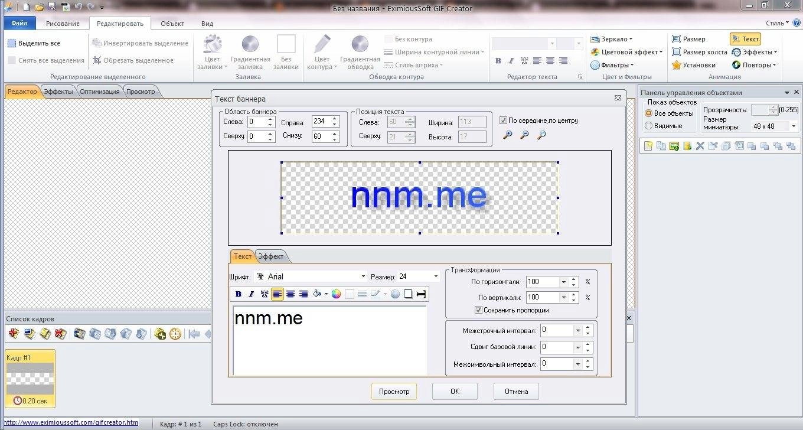Align banner text to the right

(303, 294)
